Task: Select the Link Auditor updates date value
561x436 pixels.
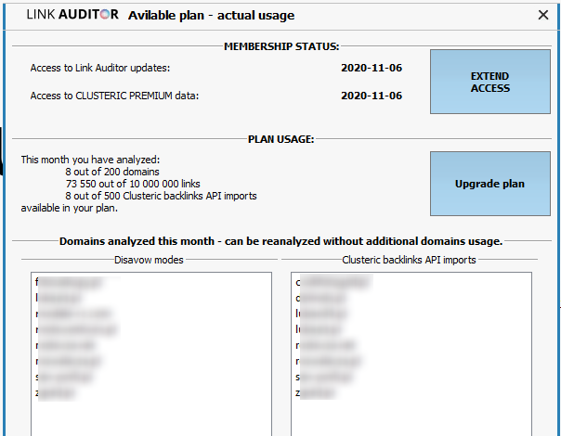Action: click(x=372, y=68)
